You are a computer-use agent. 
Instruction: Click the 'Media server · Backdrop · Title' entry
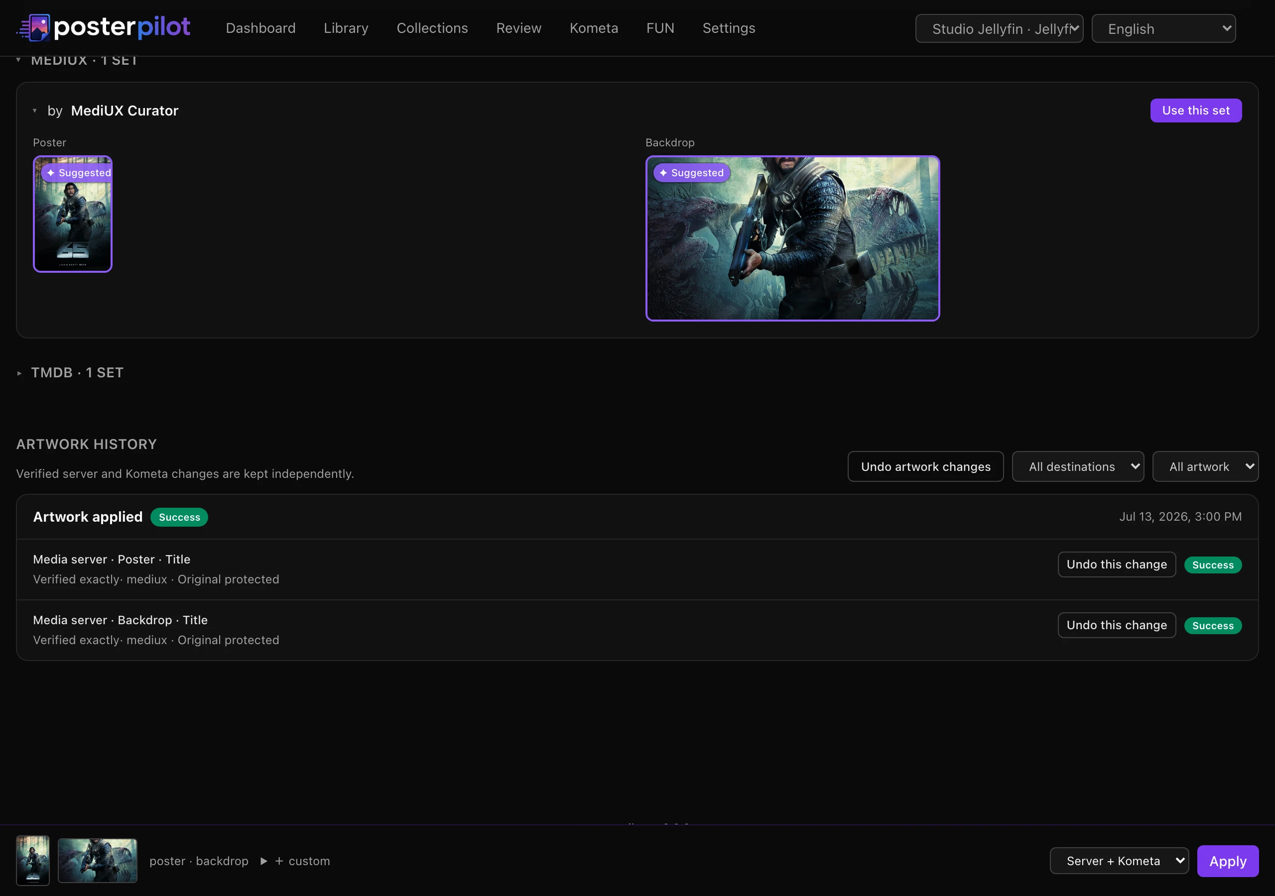(x=121, y=620)
